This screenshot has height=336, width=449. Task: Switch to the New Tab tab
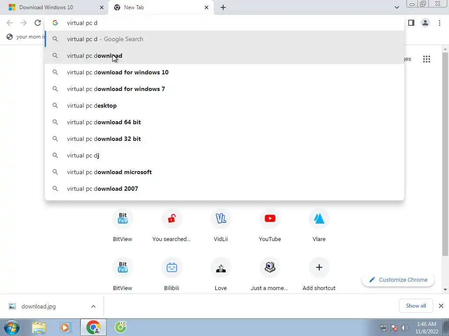click(x=160, y=7)
